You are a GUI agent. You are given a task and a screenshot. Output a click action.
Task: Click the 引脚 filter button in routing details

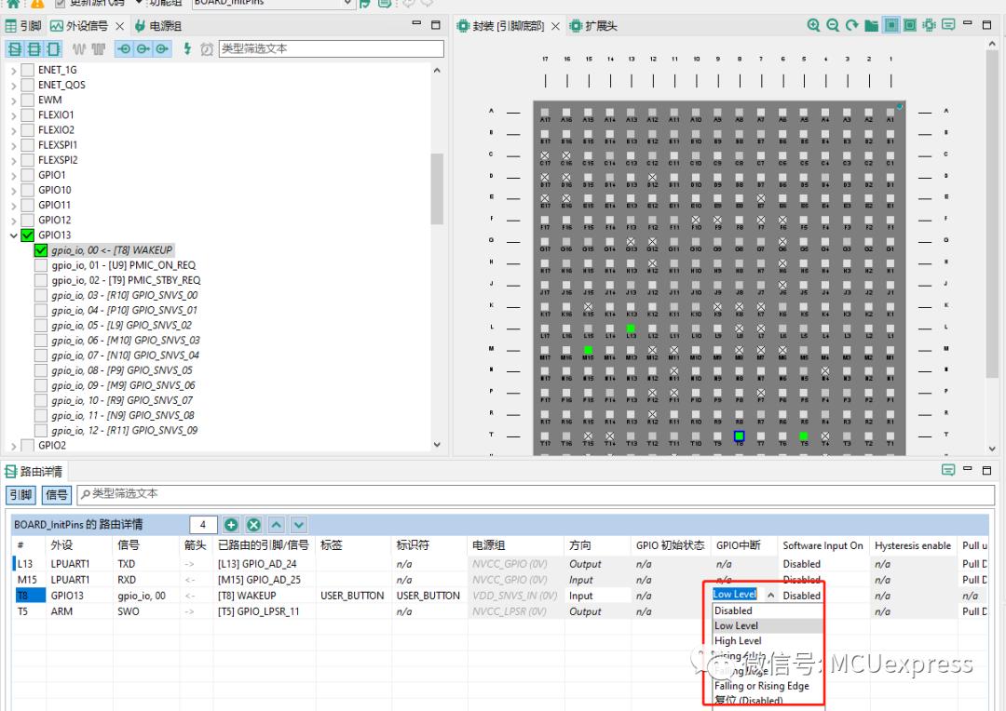click(x=21, y=494)
